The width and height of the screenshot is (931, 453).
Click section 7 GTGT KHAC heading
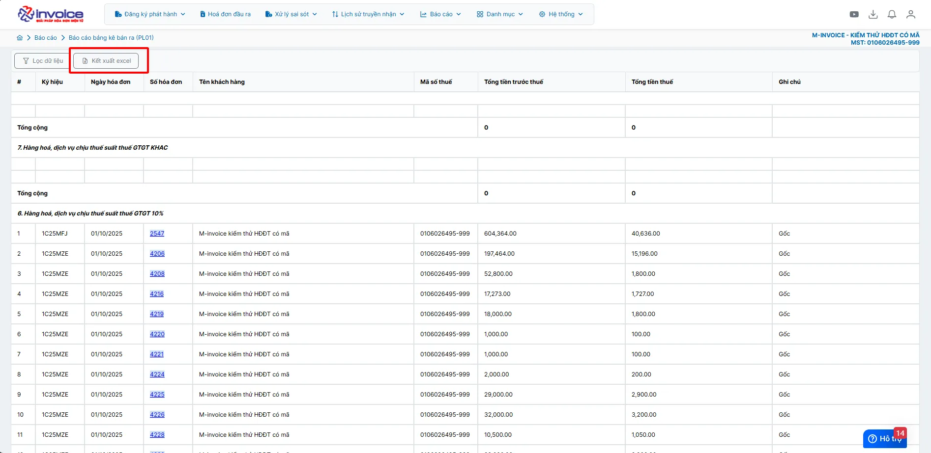(x=92, y=148)
